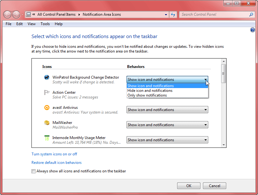
Task: Select MailWasher entry name
Action: pyautogui.click(x=62, y=123)
